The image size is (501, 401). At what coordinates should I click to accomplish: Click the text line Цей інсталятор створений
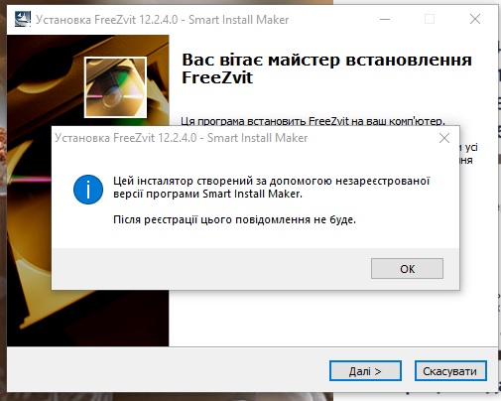[272, 181]
